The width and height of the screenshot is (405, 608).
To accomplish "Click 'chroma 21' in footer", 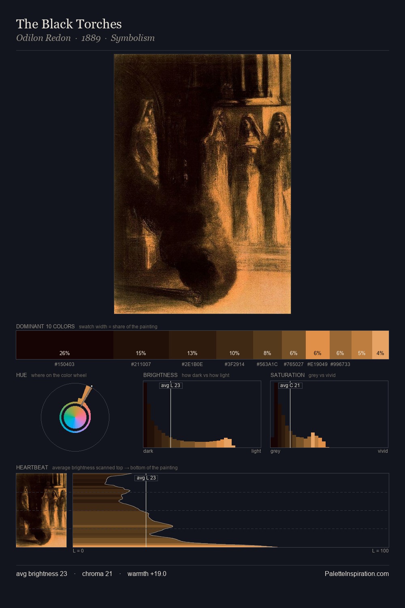I will 97,574.
